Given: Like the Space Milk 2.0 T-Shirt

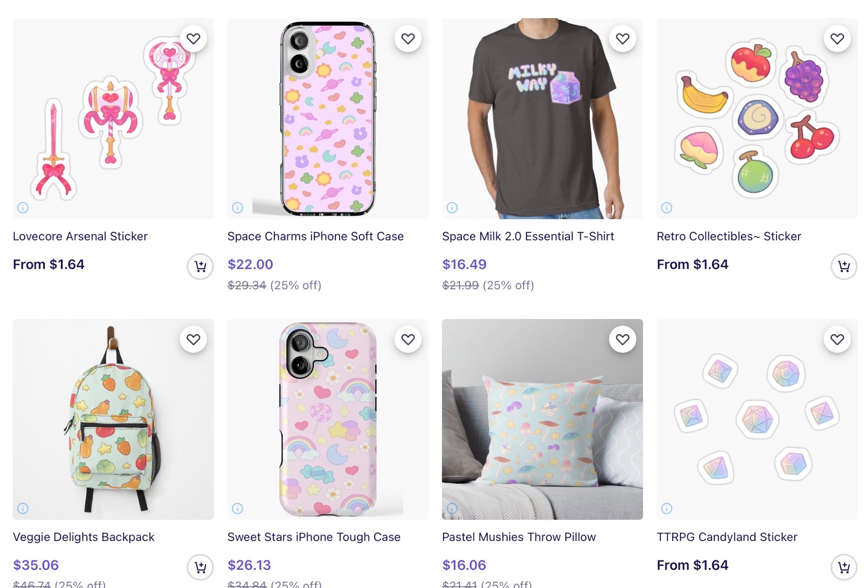Looking at the screenshot, I should (x=623, y=39).
